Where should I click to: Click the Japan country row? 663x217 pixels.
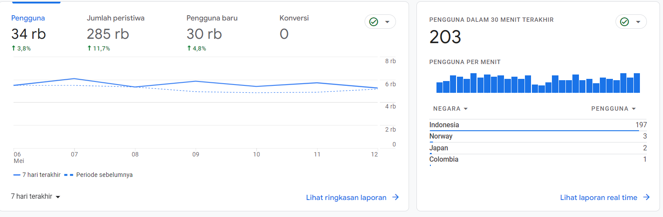pos(538,148)
